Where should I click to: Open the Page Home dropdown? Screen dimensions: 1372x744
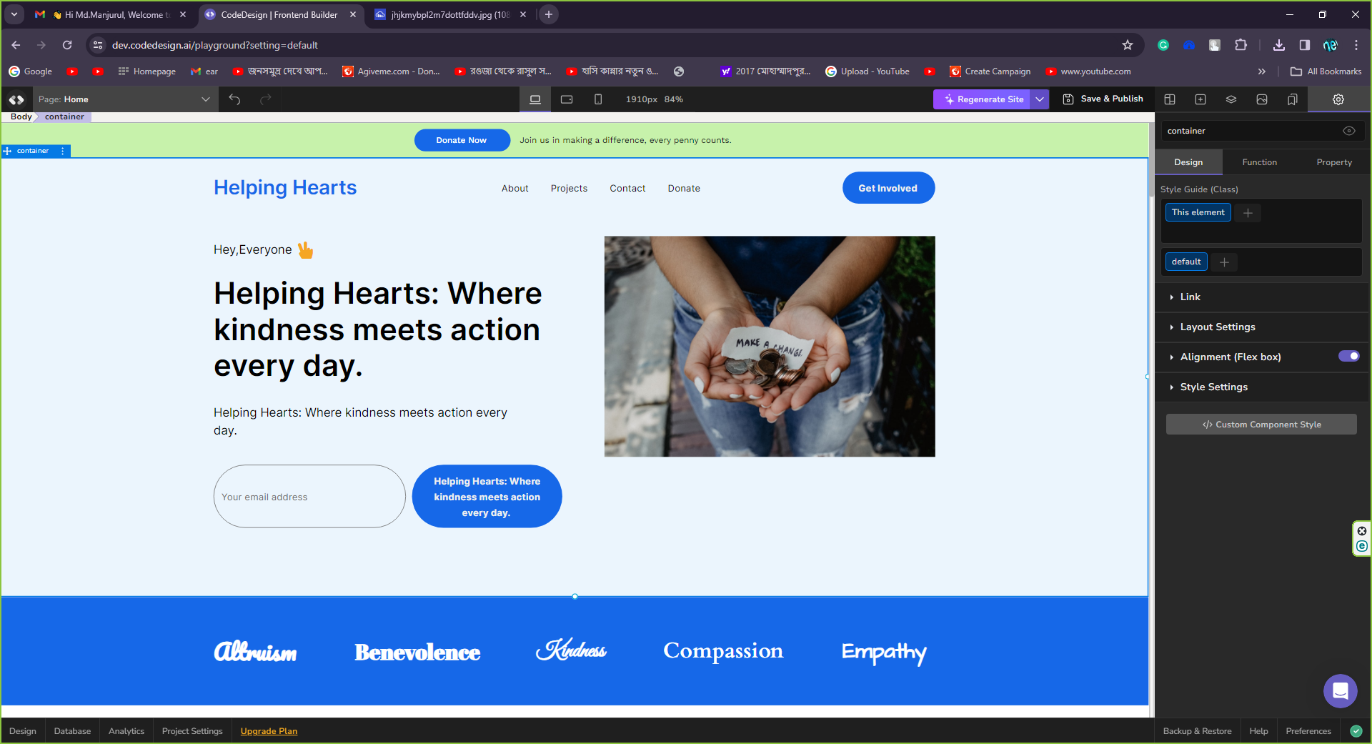(x=124, y=99)
